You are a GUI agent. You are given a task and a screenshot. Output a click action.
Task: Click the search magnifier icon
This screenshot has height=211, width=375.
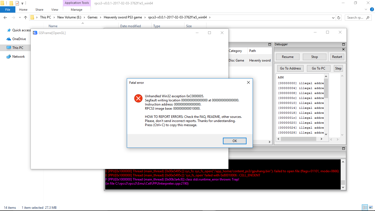pyautogui.click(x=368, y=18)
